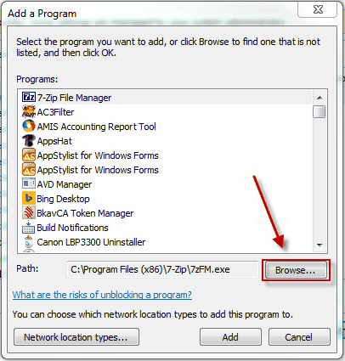Confirm with the Add button
345x361 pixels.
pyautogui.click(x=230, y=337)
